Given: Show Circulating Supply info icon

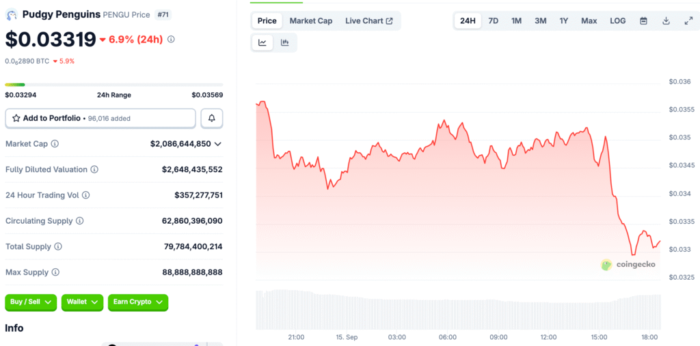Looking at the screenshot, I should [79, 220].
